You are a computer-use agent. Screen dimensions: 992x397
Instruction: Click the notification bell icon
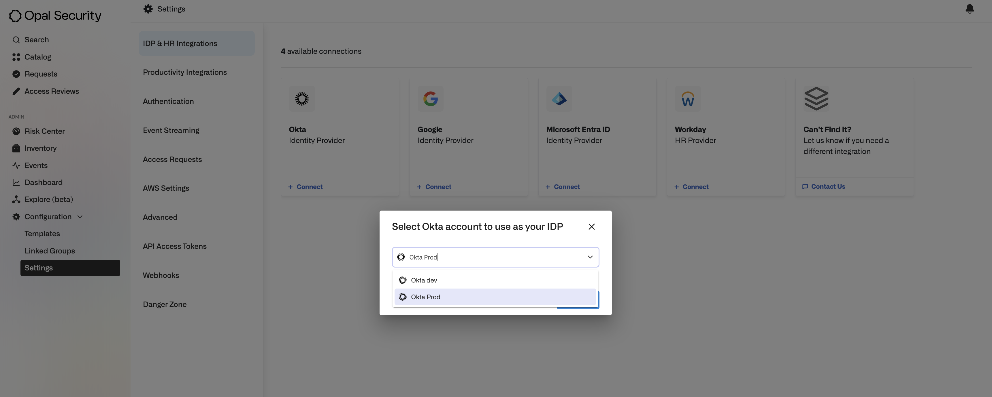pyautogui.click(x=969, y=9)
